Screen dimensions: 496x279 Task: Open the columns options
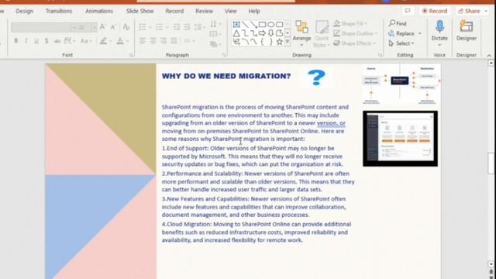[x=189, y=41]
